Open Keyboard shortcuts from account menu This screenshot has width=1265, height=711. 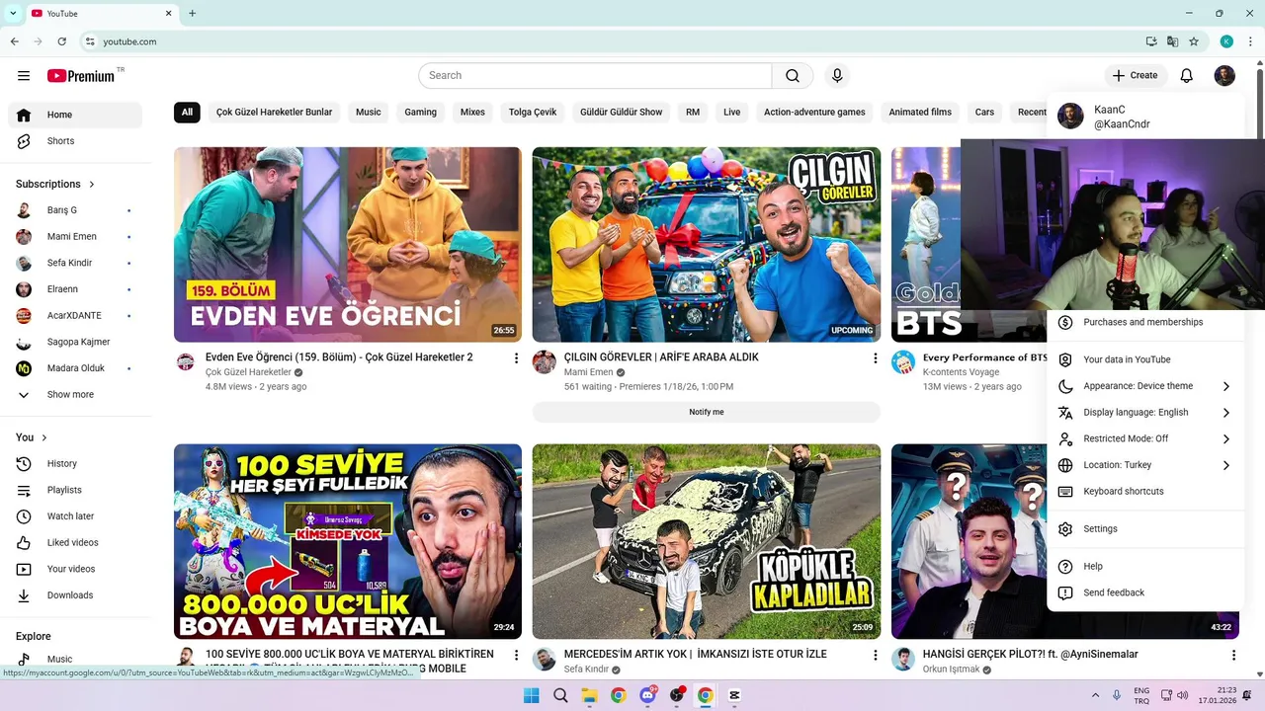coord(1145,492)
